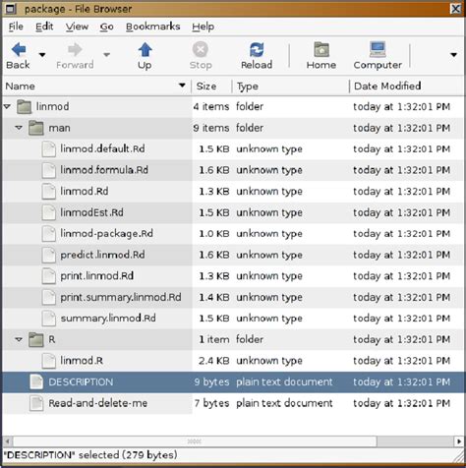Sort by the Type column header
The image size is (466, 468).
290,87
